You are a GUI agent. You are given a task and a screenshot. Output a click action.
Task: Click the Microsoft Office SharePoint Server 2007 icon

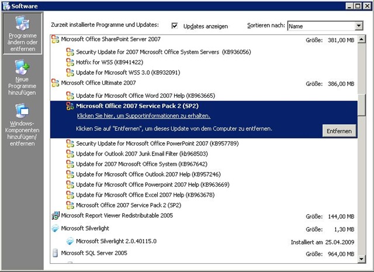[56, 40]
